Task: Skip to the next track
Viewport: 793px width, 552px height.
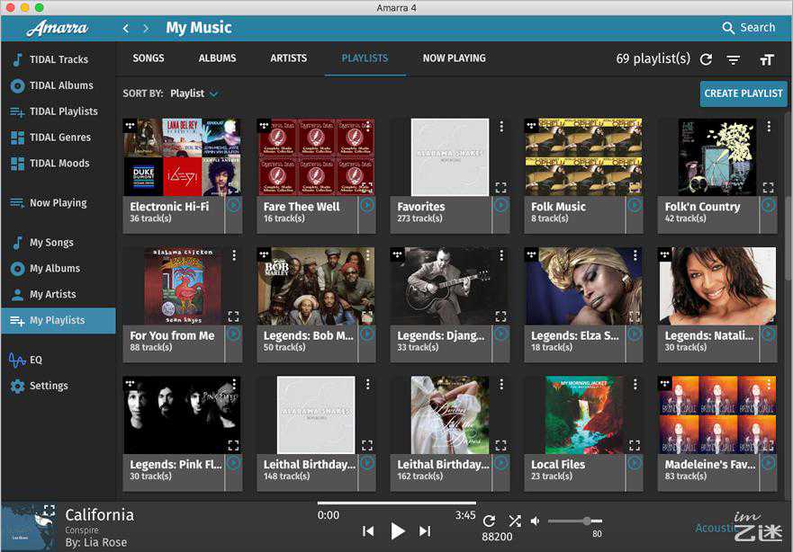Action: pyautogui.click(x=425, y=531)
